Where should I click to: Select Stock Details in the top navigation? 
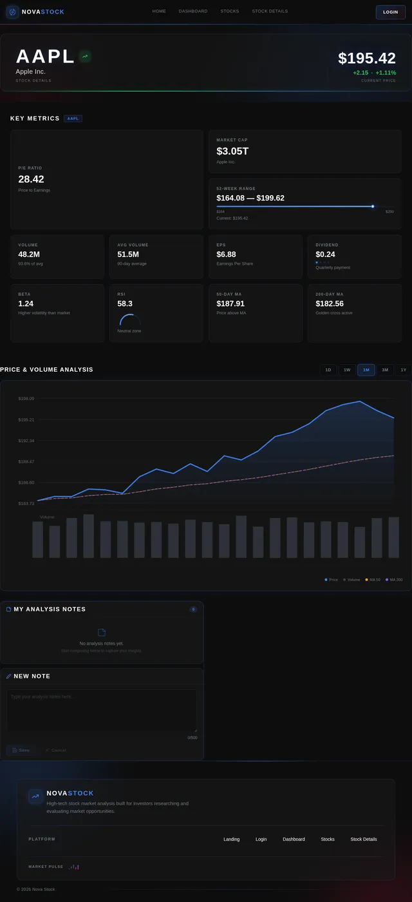[x=270, y=11]
